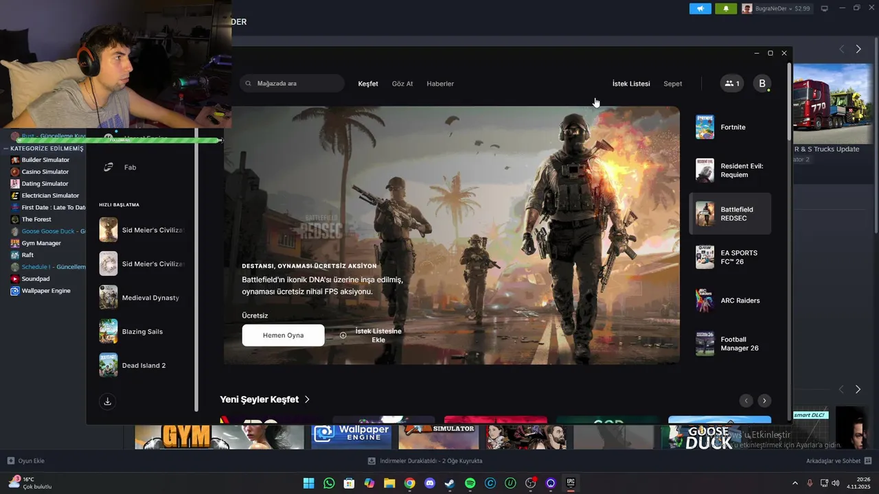This screenshot has width=879, height=494.
Task: Open Discord from the taskbar
Action: pos(430,483)
